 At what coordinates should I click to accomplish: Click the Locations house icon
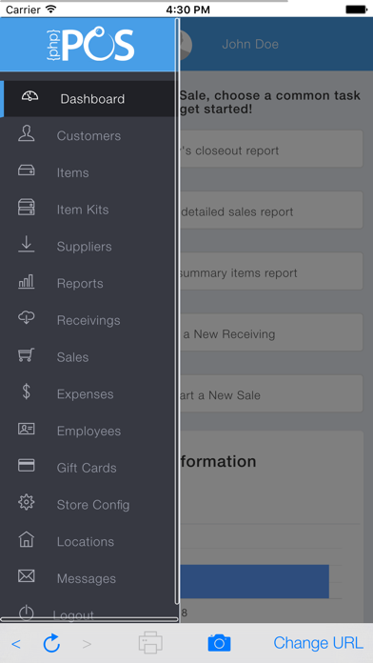pyautogui.click(x=27, y=539)
